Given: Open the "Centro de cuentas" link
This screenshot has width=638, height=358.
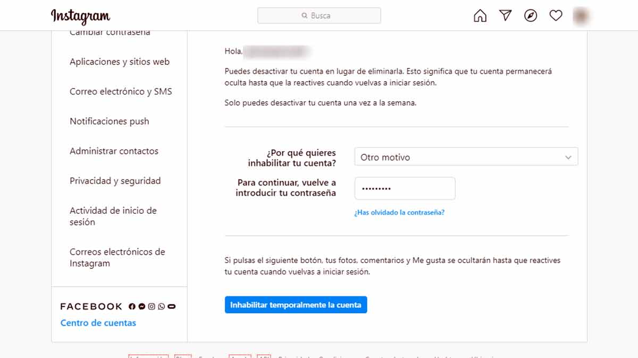Looking at the screenshot, I should pos(98,323).
